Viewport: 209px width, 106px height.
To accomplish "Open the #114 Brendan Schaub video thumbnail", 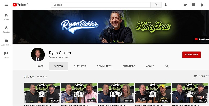I will click(79, 93).
